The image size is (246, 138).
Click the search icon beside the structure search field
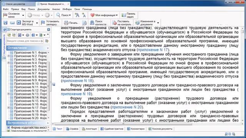tap(47, 41)
